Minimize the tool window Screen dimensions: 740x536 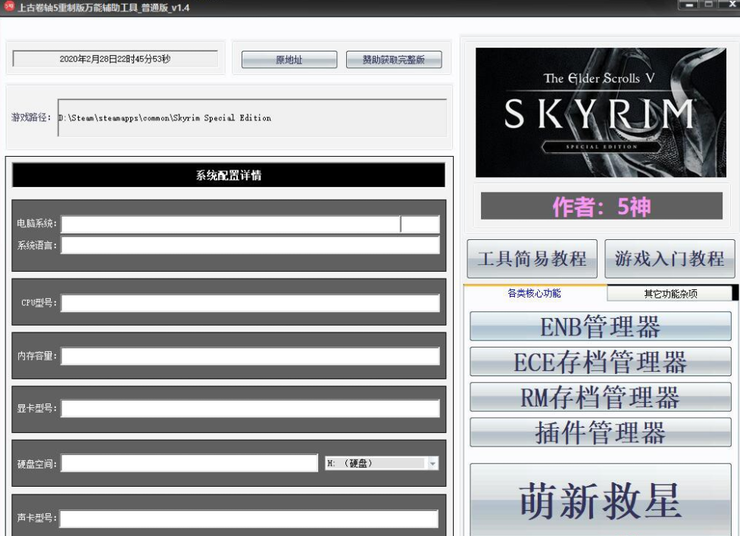tap(689, 5)
